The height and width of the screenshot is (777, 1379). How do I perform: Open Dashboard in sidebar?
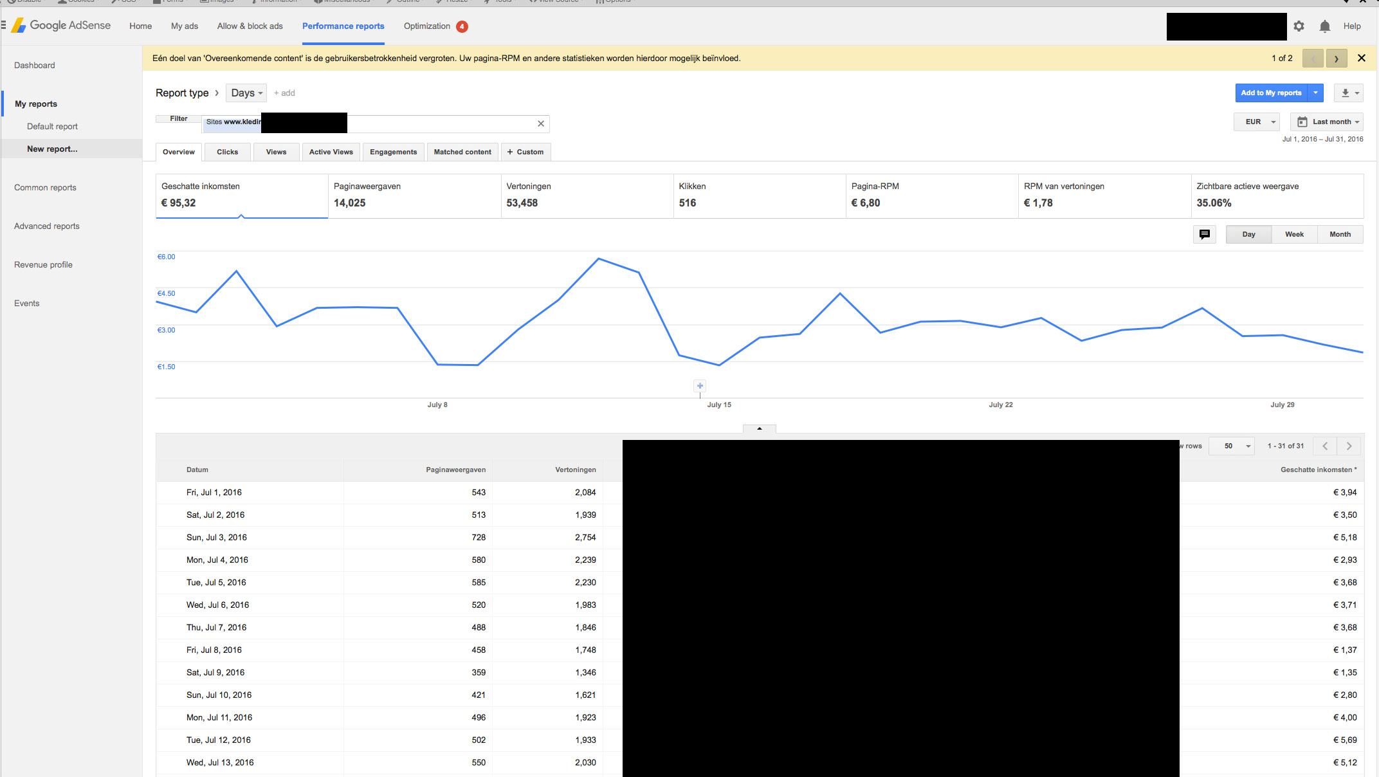click(x=35, y=65)
